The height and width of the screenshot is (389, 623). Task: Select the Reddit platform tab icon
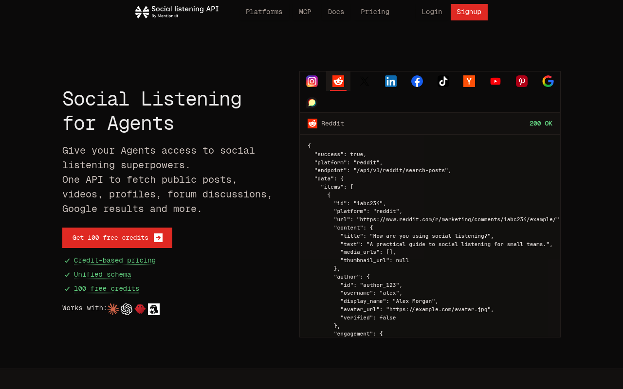338,81
